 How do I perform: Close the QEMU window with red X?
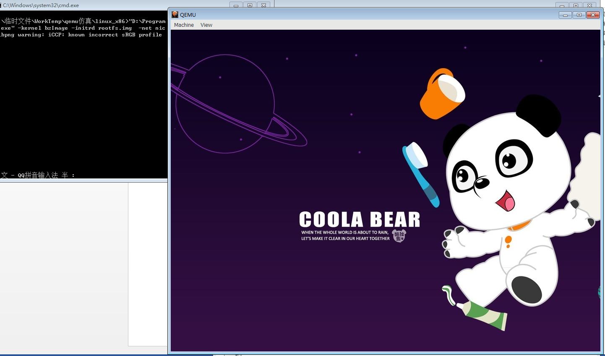[x=593, y=14]
